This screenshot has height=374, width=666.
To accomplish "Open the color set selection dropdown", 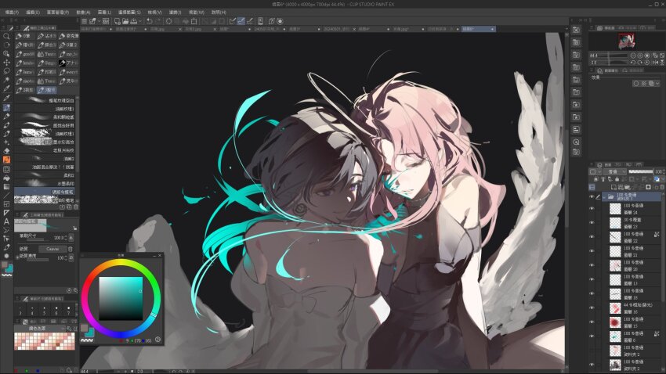I will [40, 328].
